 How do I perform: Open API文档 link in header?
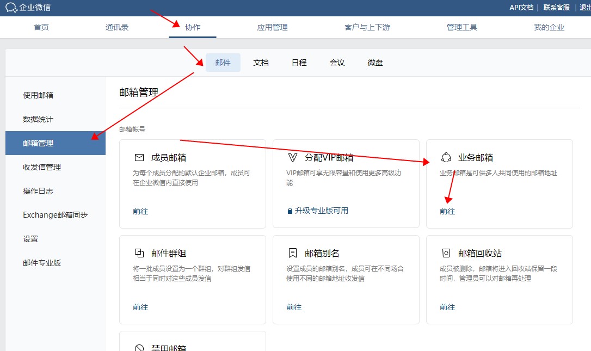tap(521, 8)
